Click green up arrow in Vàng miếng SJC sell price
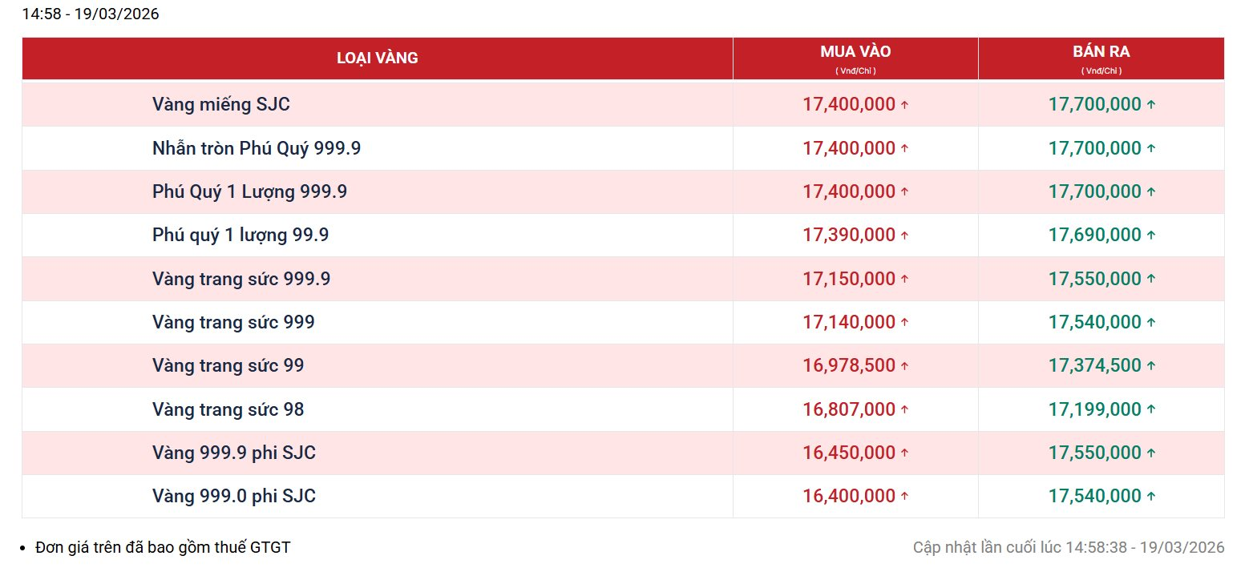The height and width of the screenshot is (588, 1257). (1151, 105)
